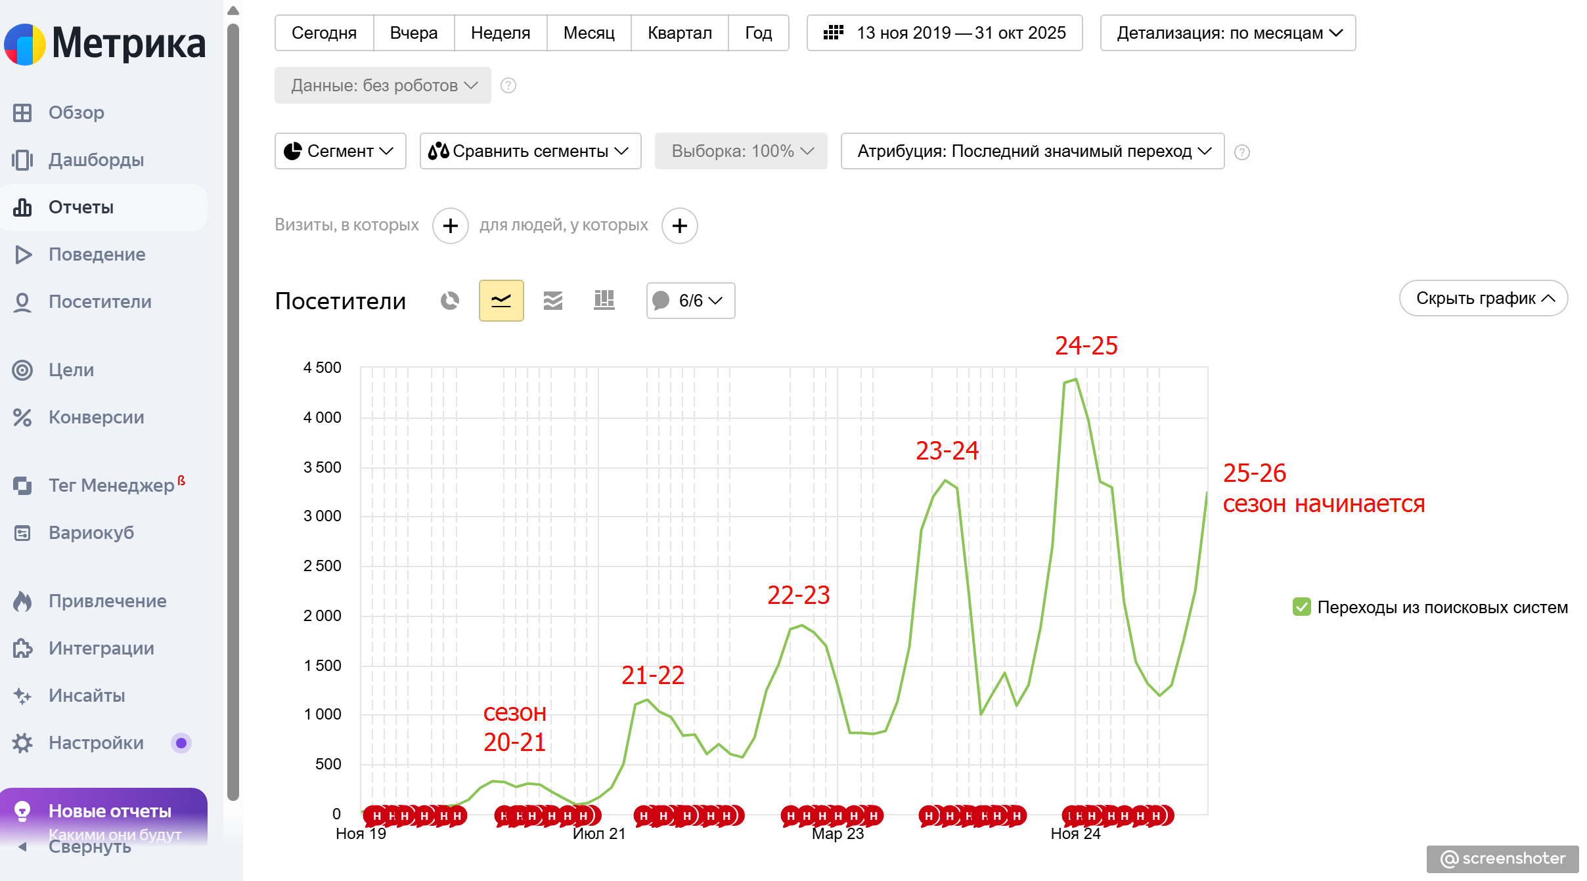Viewport: 1587px width, 881px height.
Task: Click the Сравнить сегменты button
Action: coord(530,151)
